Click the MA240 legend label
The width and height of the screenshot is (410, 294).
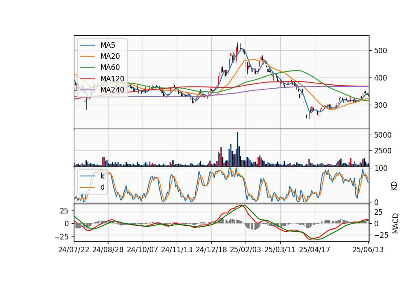(x=112, y=90)
